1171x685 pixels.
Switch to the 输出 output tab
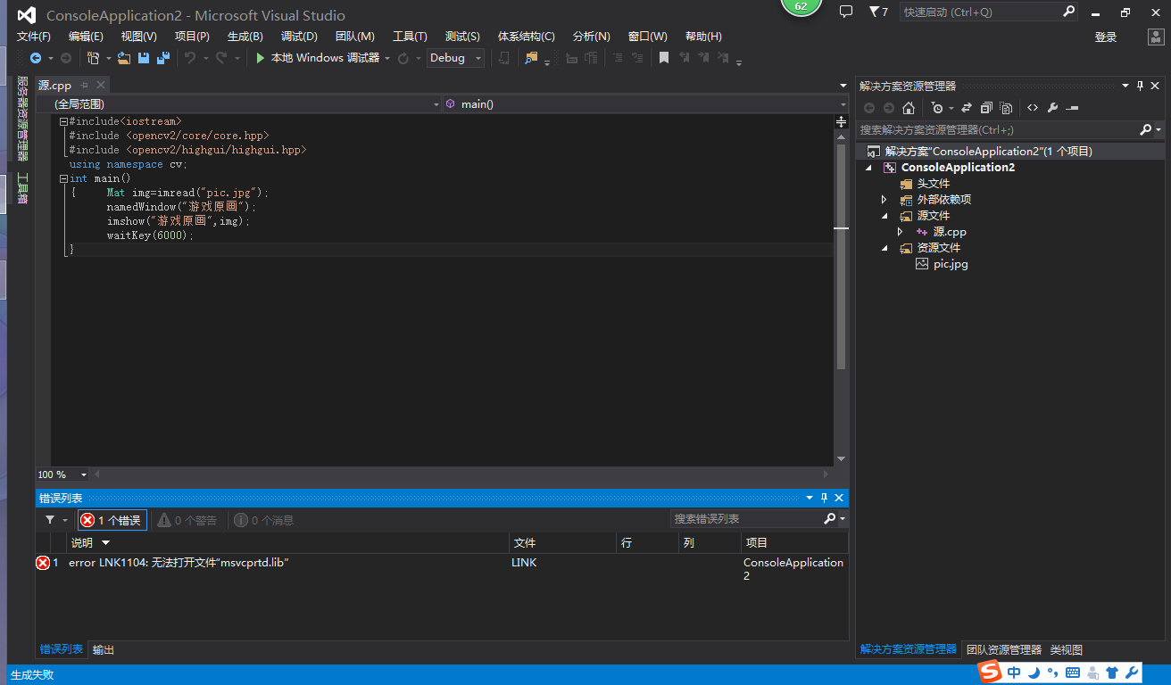(104, 649)
